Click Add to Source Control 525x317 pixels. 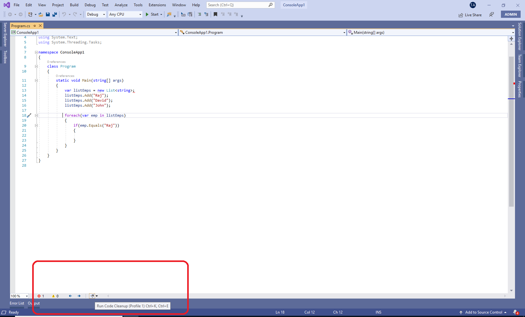tap(483, 312)
